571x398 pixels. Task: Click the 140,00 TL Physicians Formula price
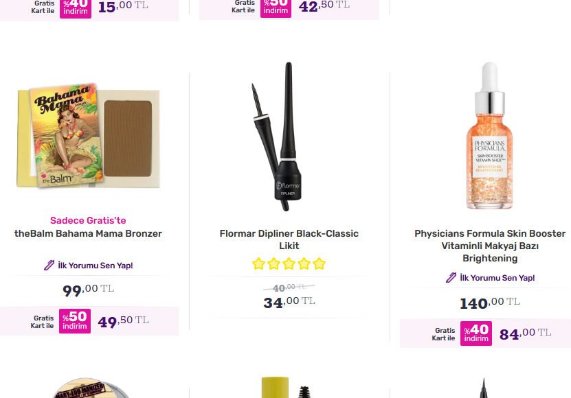489,302
